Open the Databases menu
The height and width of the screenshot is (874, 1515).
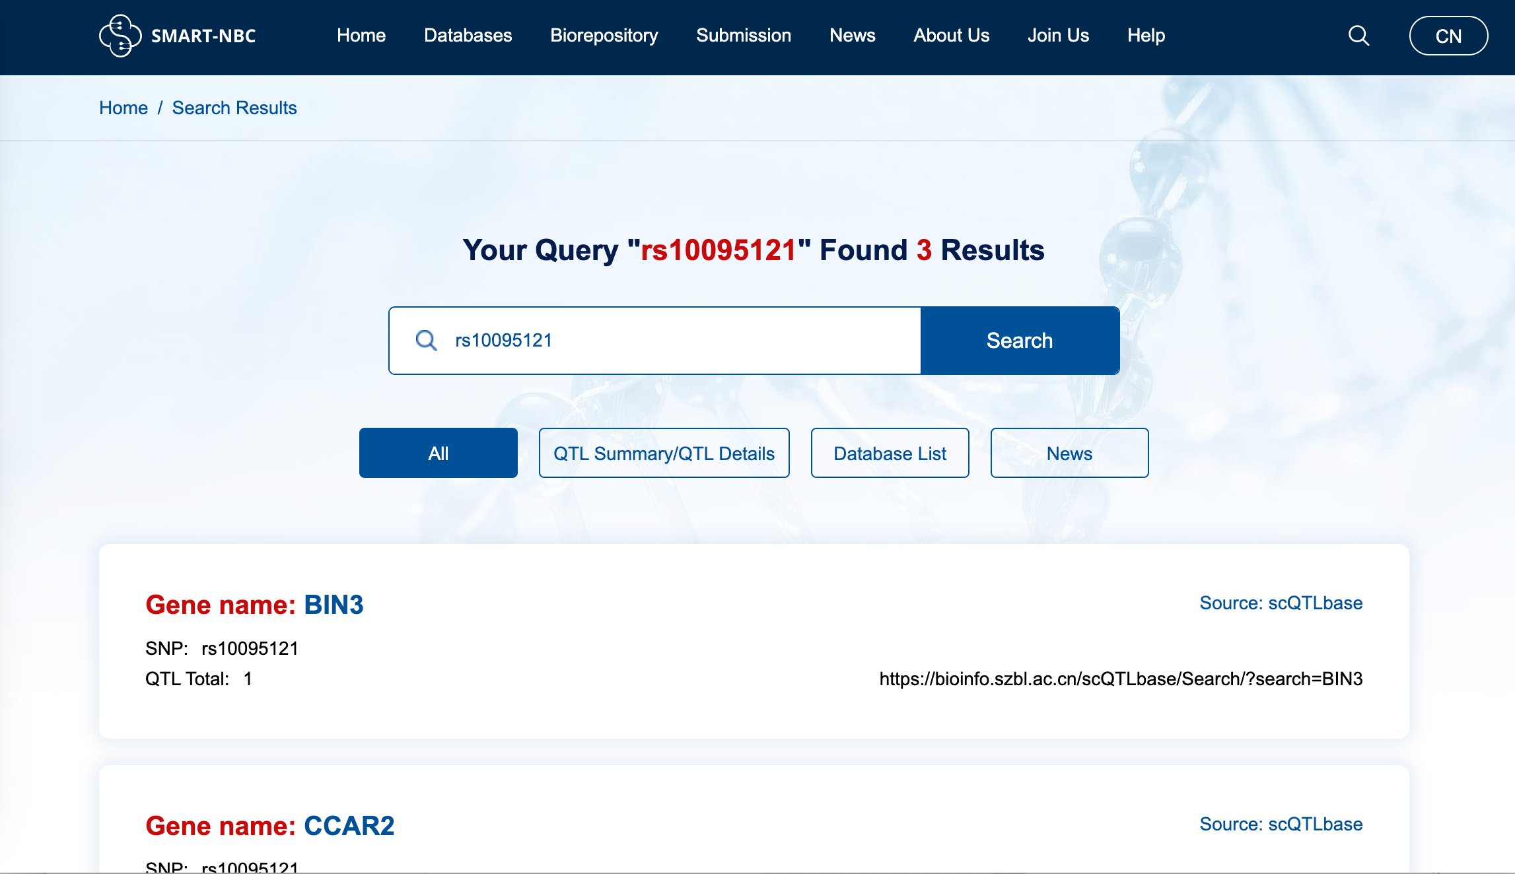pyautogui.click(x=468, y=36)
